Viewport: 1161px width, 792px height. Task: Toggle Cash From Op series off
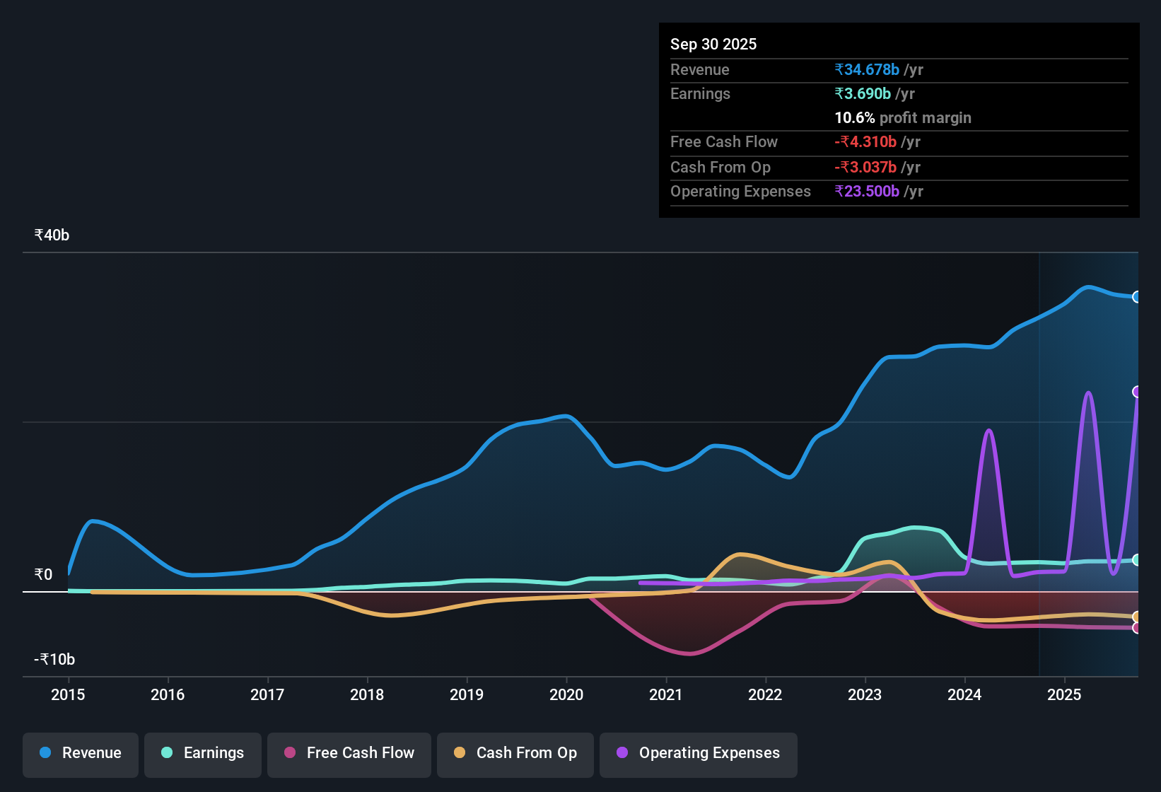(515, 753)
